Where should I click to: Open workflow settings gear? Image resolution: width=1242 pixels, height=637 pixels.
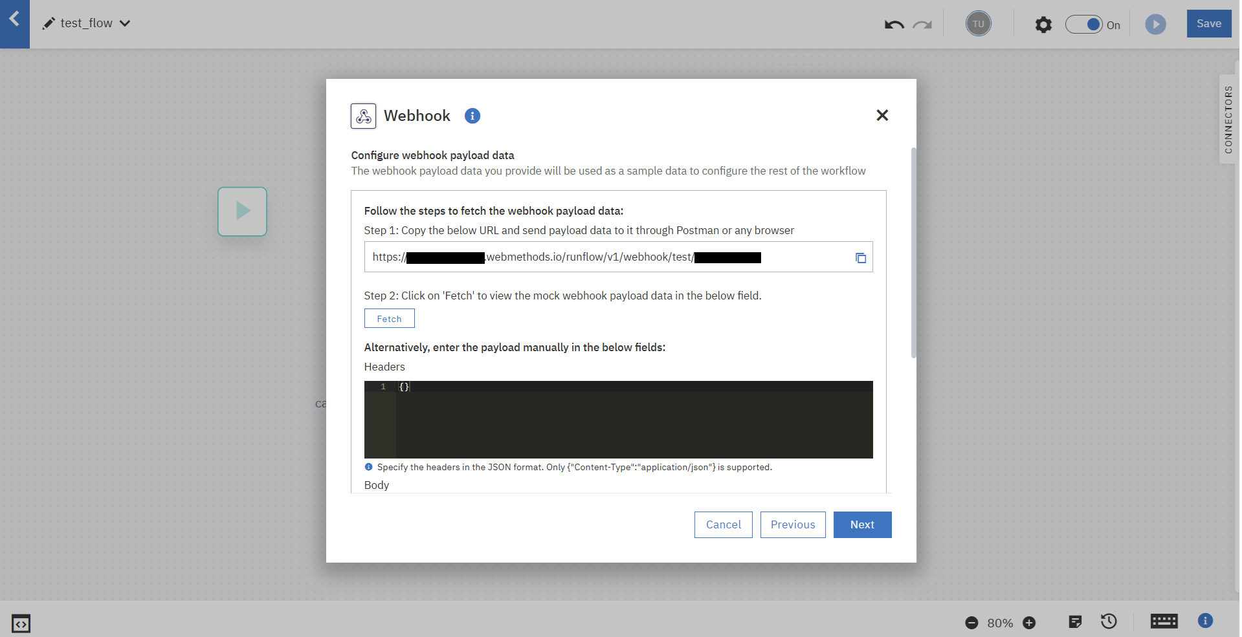1043,25
